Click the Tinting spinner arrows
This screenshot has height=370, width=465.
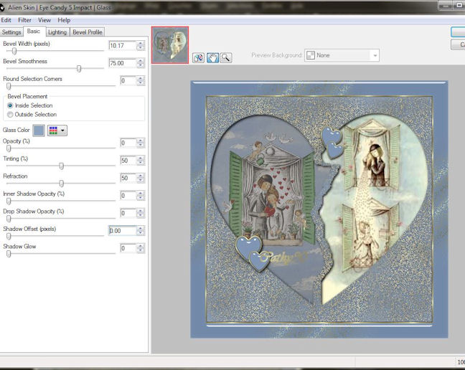click(x=141, y=161)
